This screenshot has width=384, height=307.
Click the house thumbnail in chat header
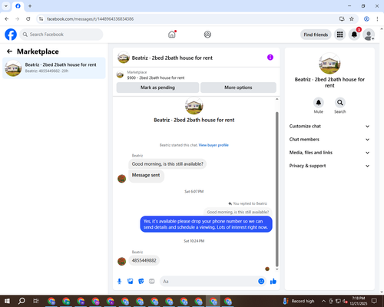124,58
